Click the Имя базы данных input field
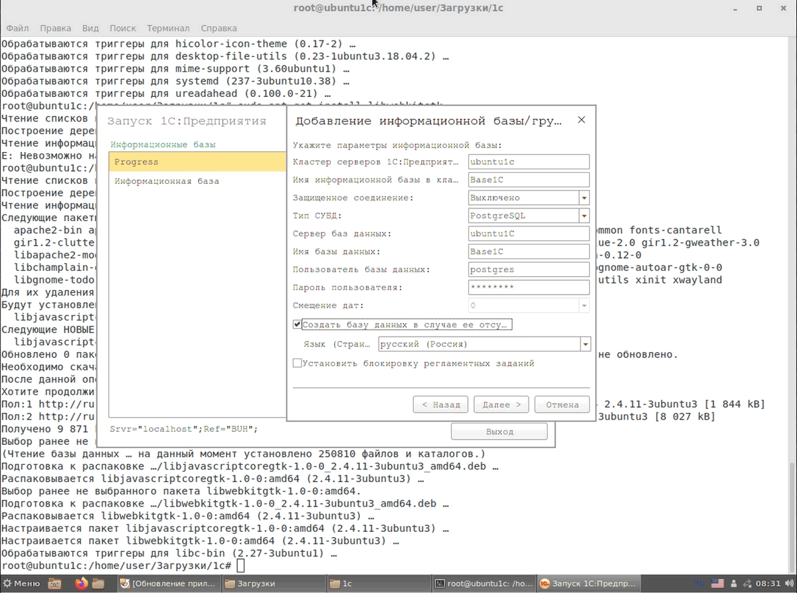Viewport: 797px width, 593px height. pyautogui.click(x=529, y=252)
